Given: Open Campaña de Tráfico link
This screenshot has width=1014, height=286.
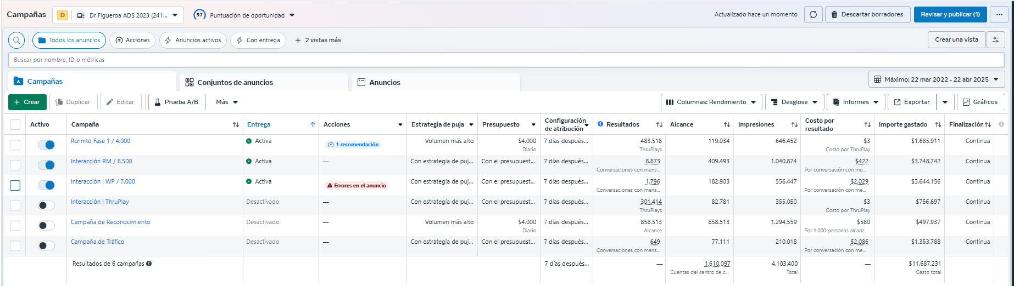Looking at the screenshot, I should [x=97, y=242].
